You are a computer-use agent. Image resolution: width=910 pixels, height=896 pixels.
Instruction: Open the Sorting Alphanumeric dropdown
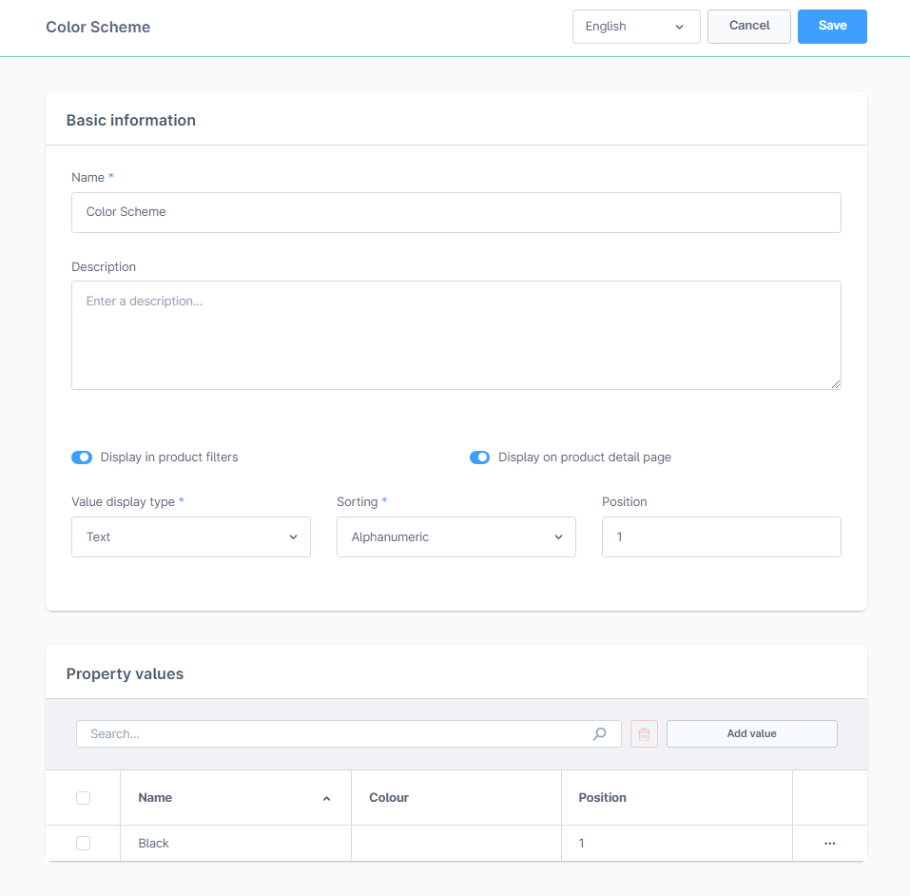coord(455,537)
